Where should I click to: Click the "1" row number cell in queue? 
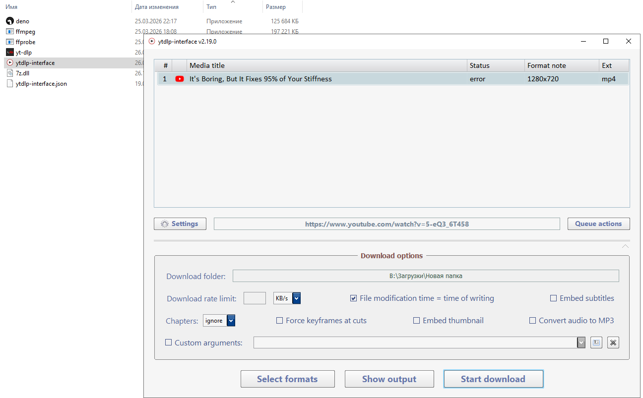[165, 79]
